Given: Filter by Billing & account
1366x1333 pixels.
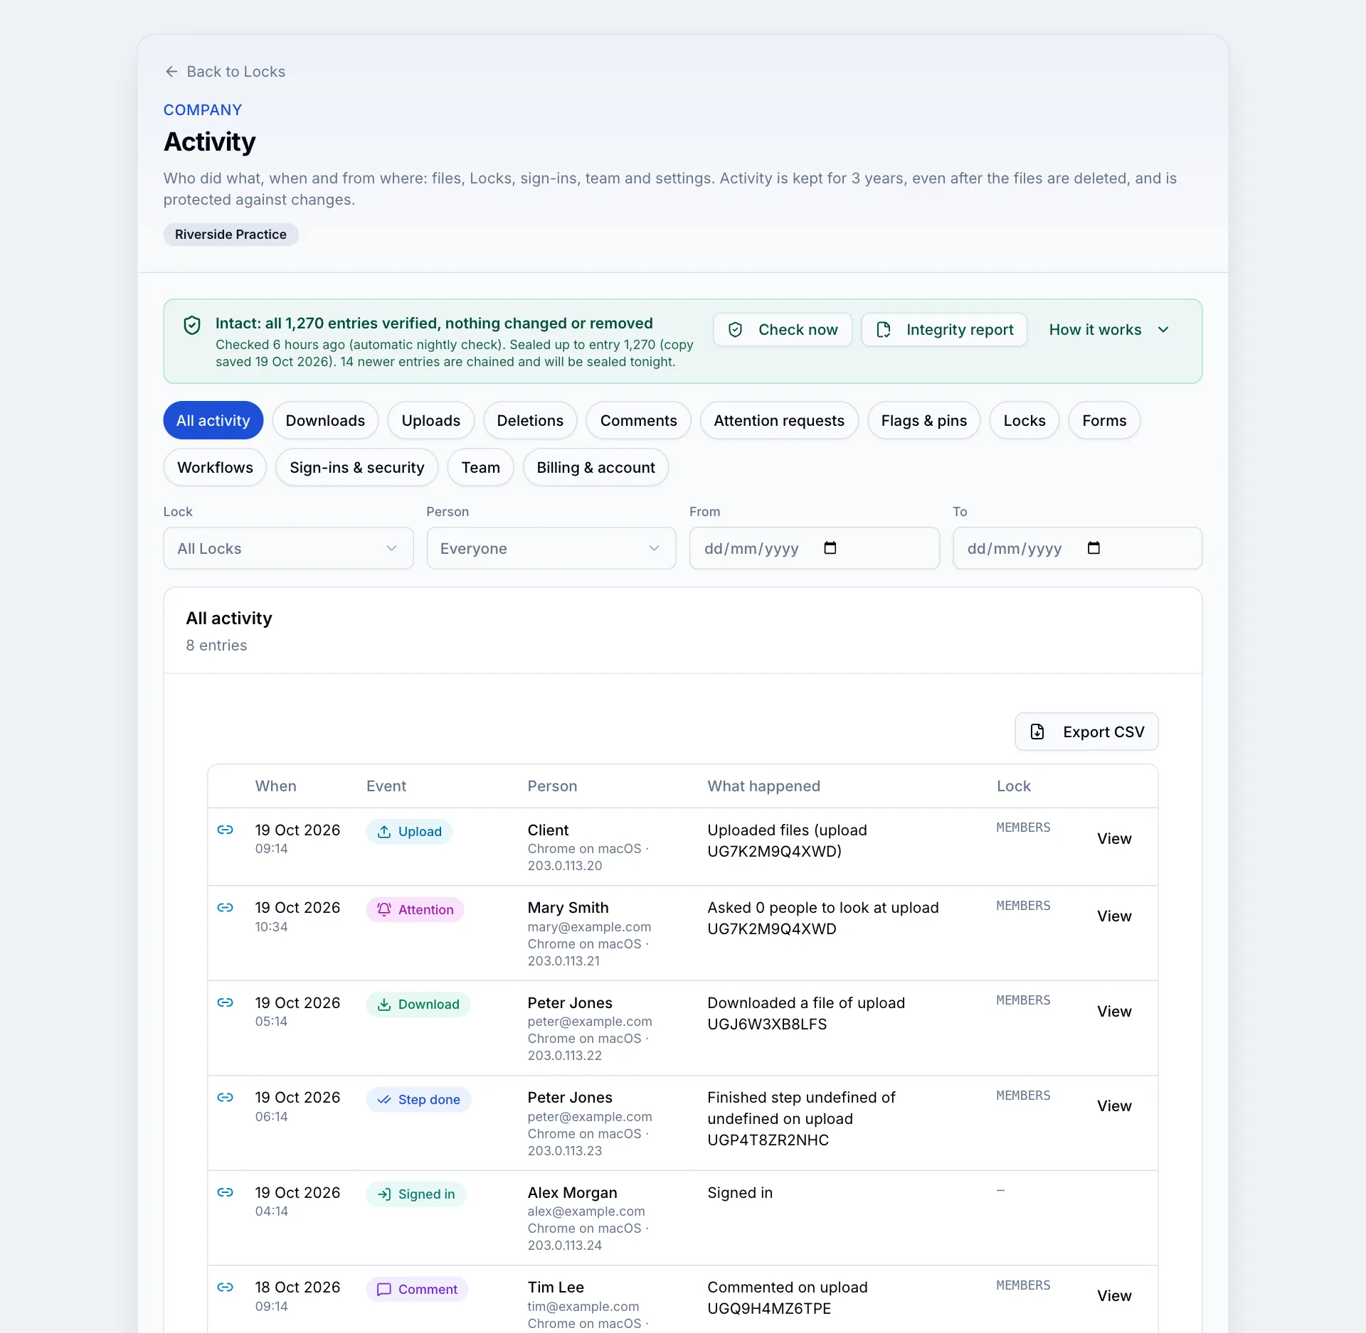Looking at the screenshot, I should pos(595,467).
